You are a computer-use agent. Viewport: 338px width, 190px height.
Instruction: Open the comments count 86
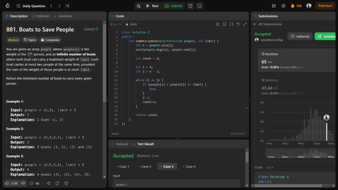point(35,183)
